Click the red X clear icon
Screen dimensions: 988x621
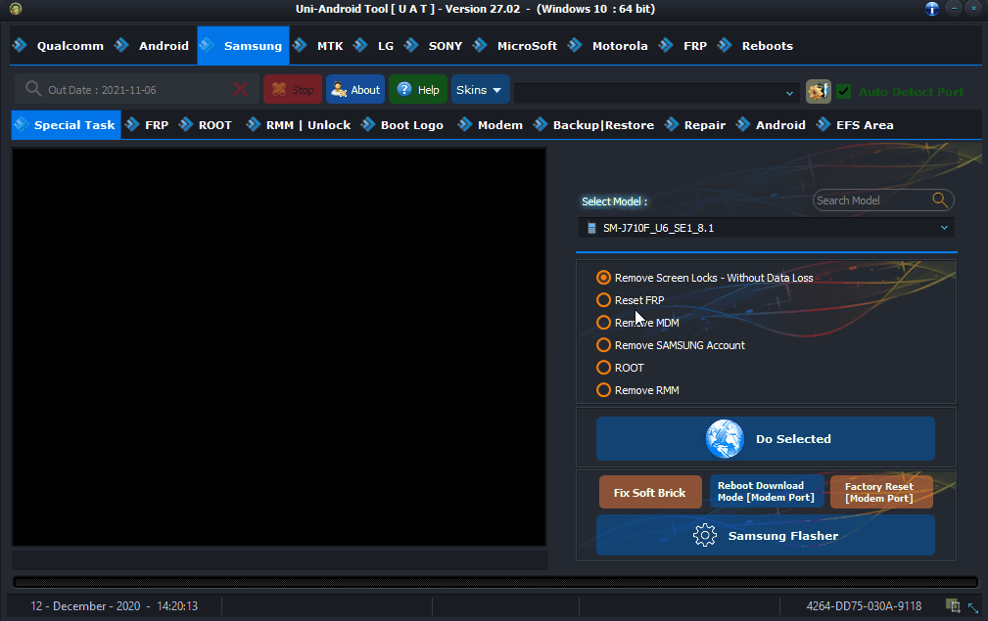tap(240, 89)
